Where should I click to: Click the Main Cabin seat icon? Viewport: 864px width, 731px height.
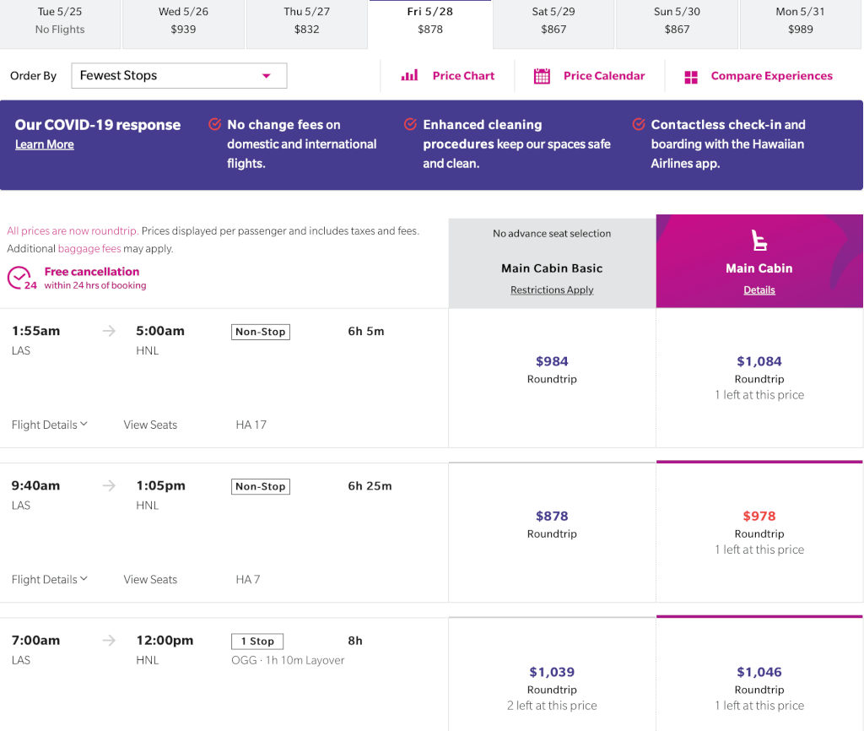coord(759,240)
